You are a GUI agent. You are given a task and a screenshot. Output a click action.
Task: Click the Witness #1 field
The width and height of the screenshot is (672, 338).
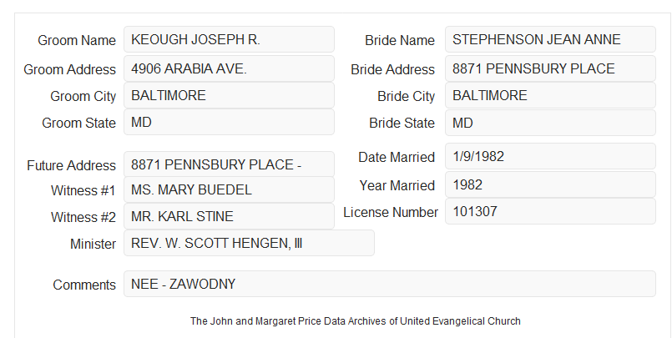(x=229, y=189)
